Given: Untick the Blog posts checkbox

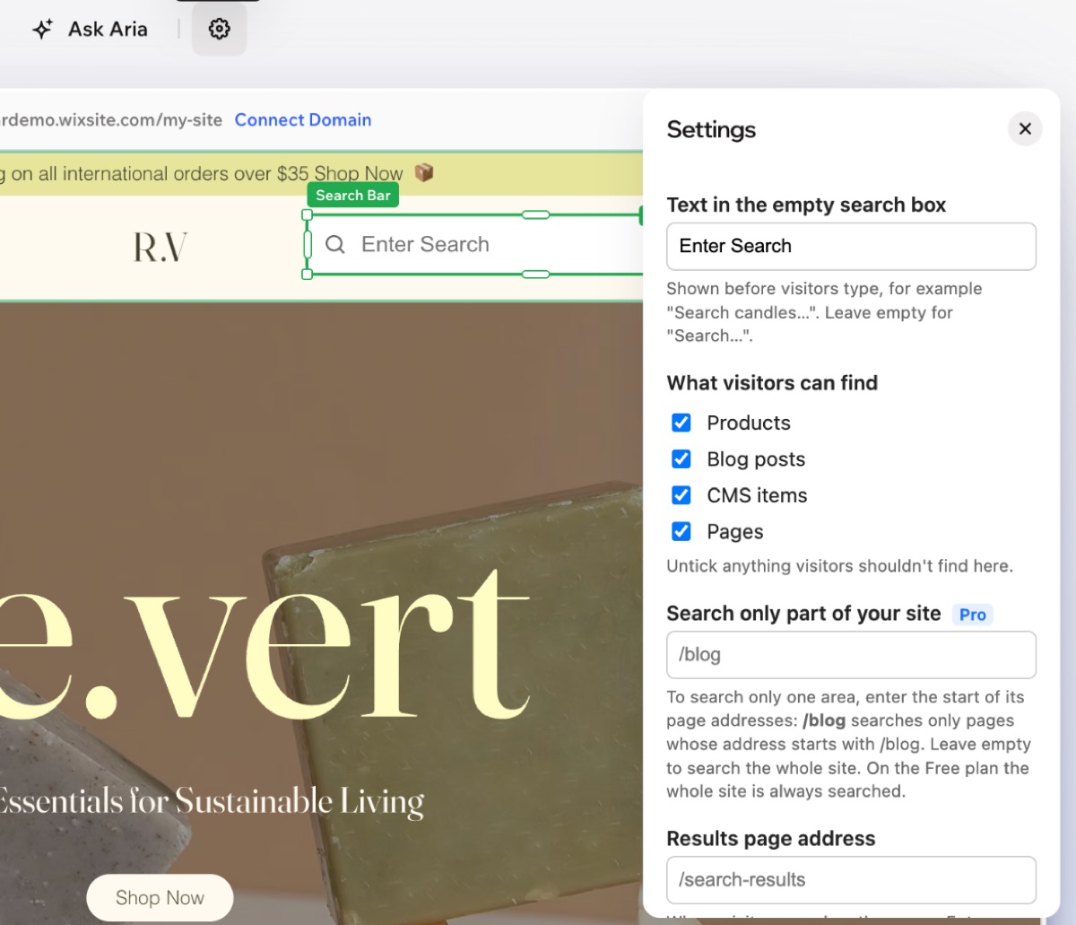Looking at the screenshot, I should click(681, 459).
